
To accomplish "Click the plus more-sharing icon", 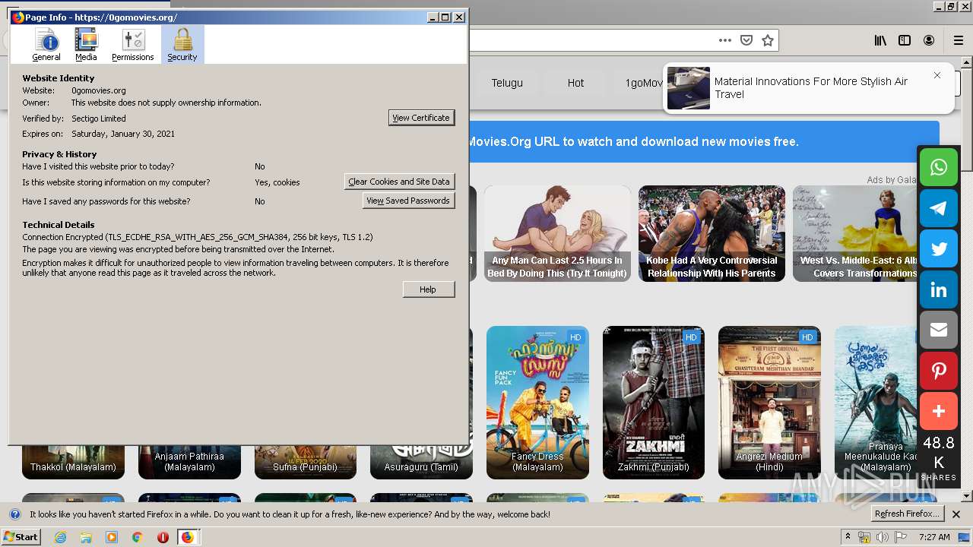I will (x=939, y=411).
